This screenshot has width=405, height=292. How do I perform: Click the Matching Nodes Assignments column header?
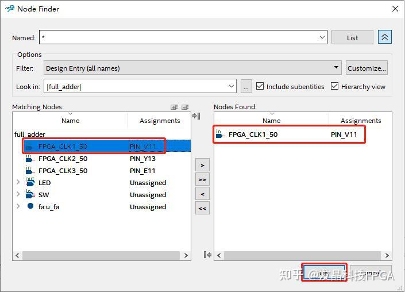pos(160,121)
